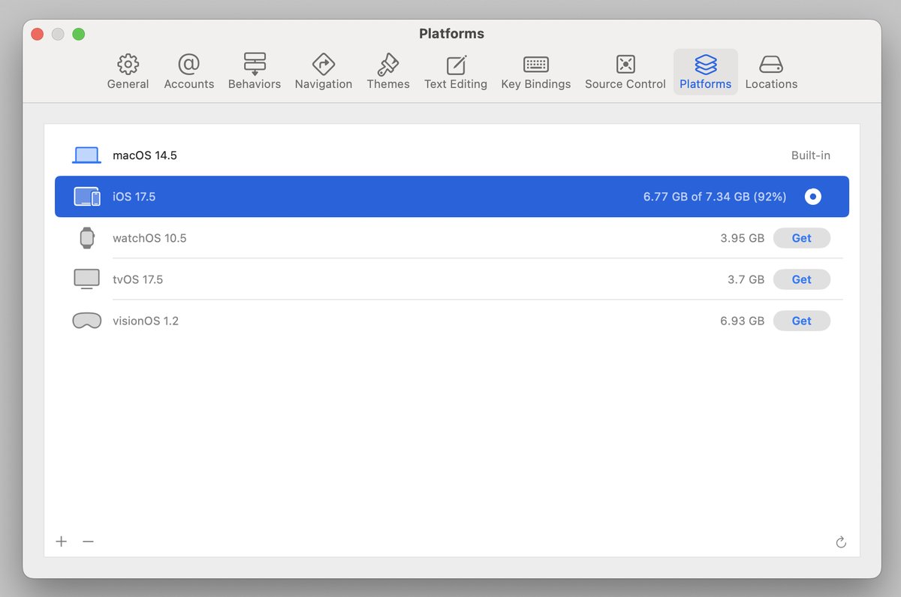This screenshot has height=597, width=901.
Task: Open the General settings tab
Action: tap(128, 72)
